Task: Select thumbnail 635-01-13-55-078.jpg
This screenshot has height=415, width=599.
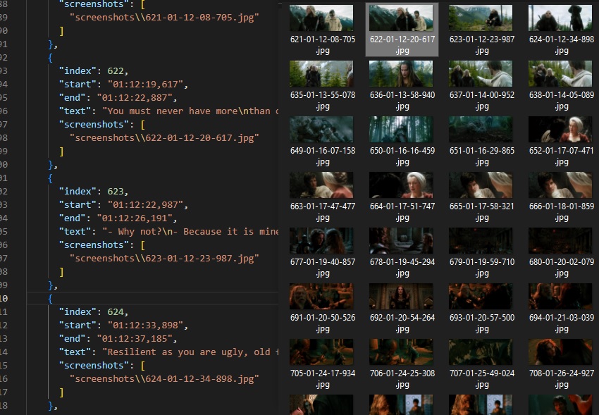Action: coord(321,74)
